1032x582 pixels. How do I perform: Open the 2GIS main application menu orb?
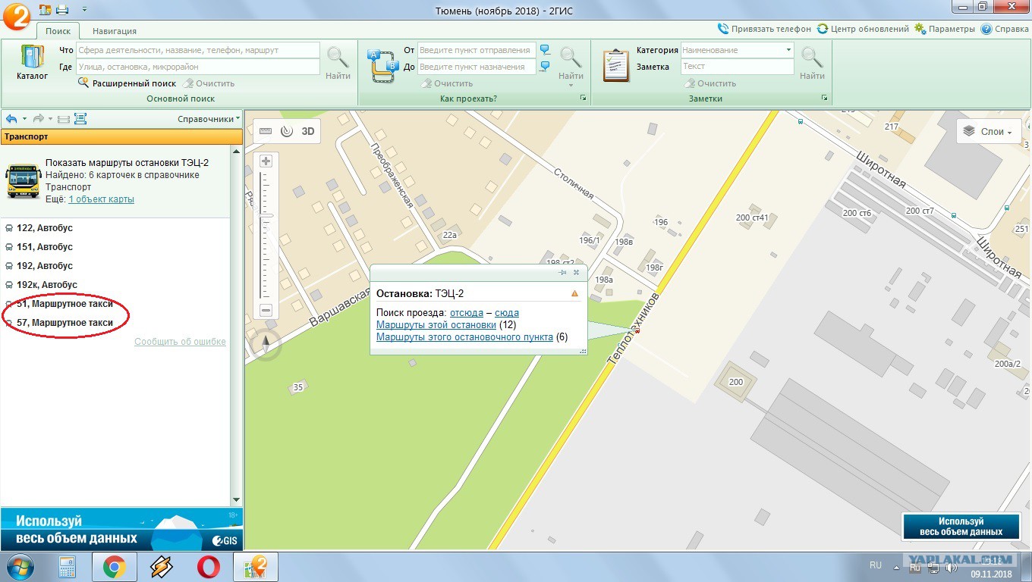(x=16, y=15)
